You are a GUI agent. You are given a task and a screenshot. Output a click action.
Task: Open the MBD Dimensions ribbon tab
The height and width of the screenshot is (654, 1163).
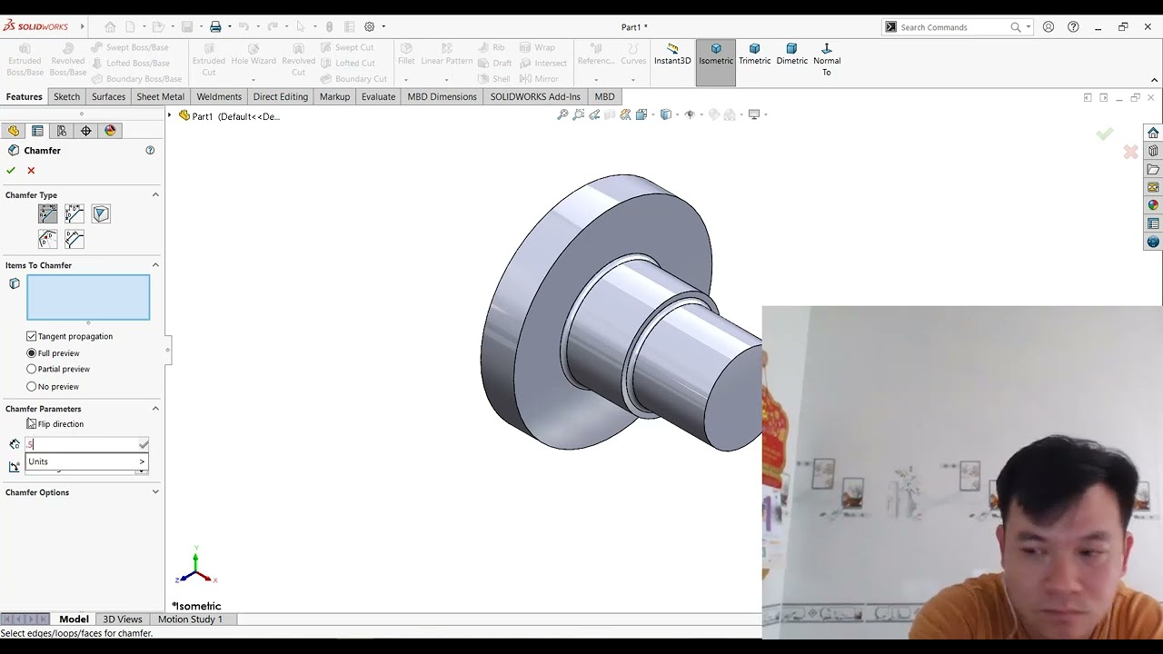(442, 97)
